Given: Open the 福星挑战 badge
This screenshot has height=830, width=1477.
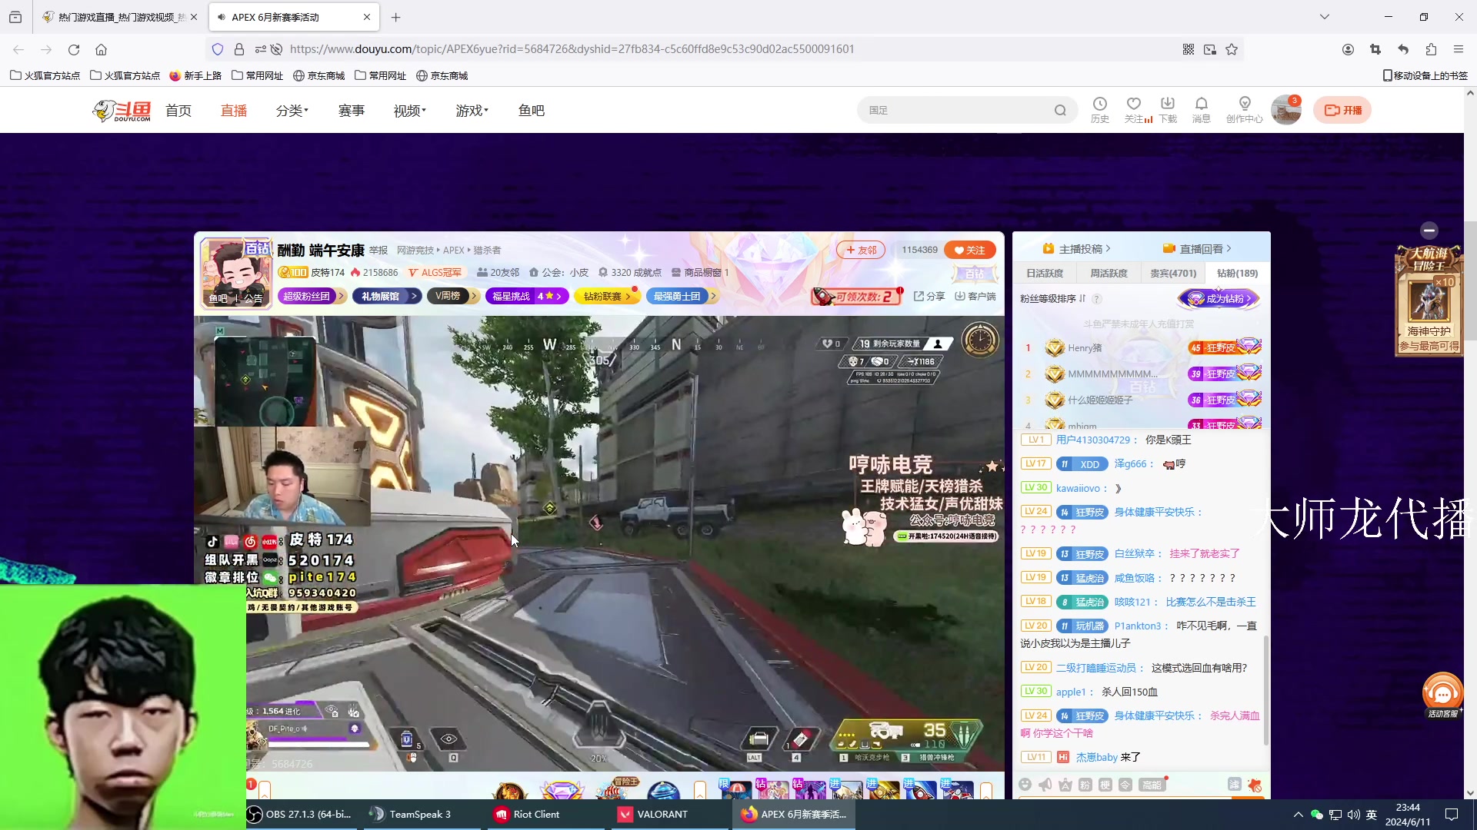Looking at the screenshot, I should point(526,296).
